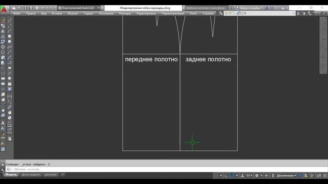This screenshot has height=184, width=328.
Task: Toggle layer 0 freeze sun icon
Action: coord(230,13)
